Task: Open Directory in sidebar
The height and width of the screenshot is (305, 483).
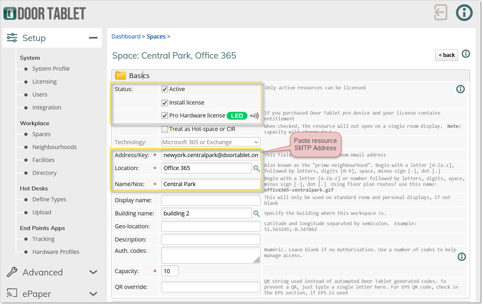Action: point(44,173)
